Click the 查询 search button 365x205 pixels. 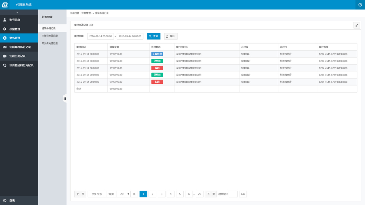[154, 36]
